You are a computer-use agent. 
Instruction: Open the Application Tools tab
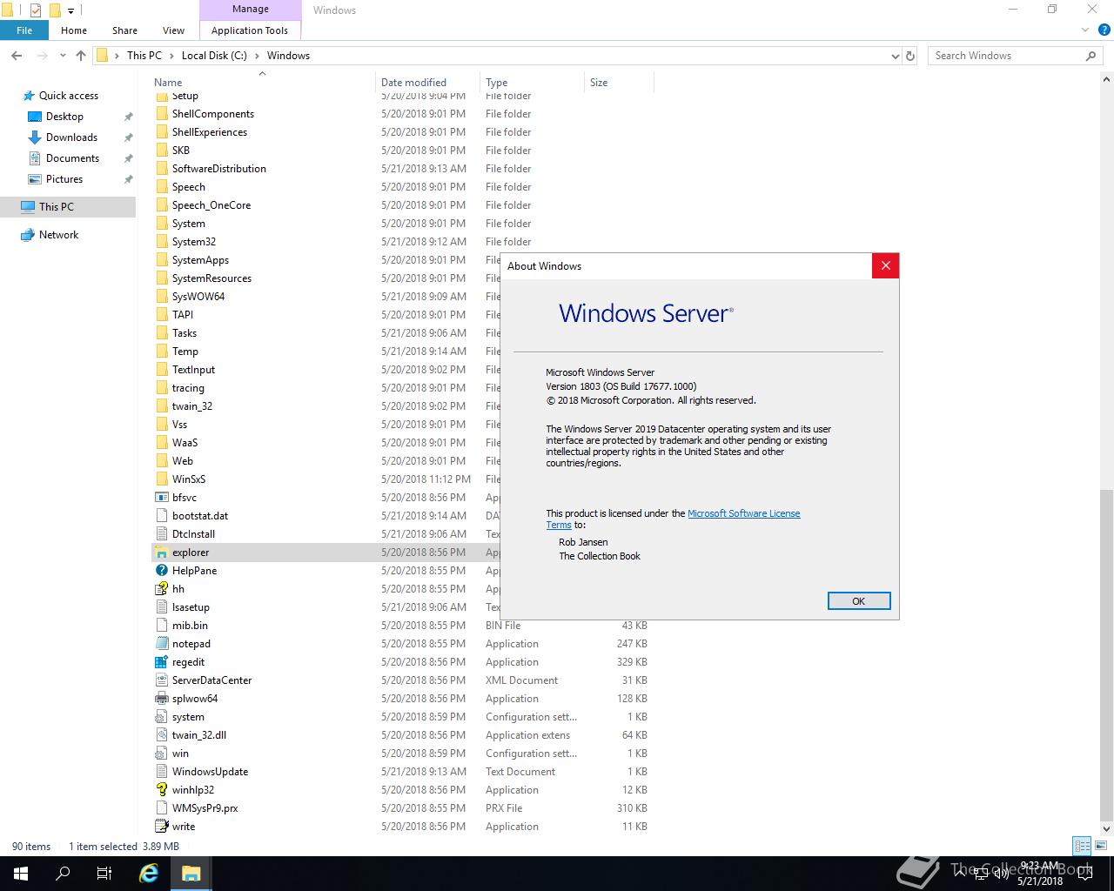coord(250,30)
